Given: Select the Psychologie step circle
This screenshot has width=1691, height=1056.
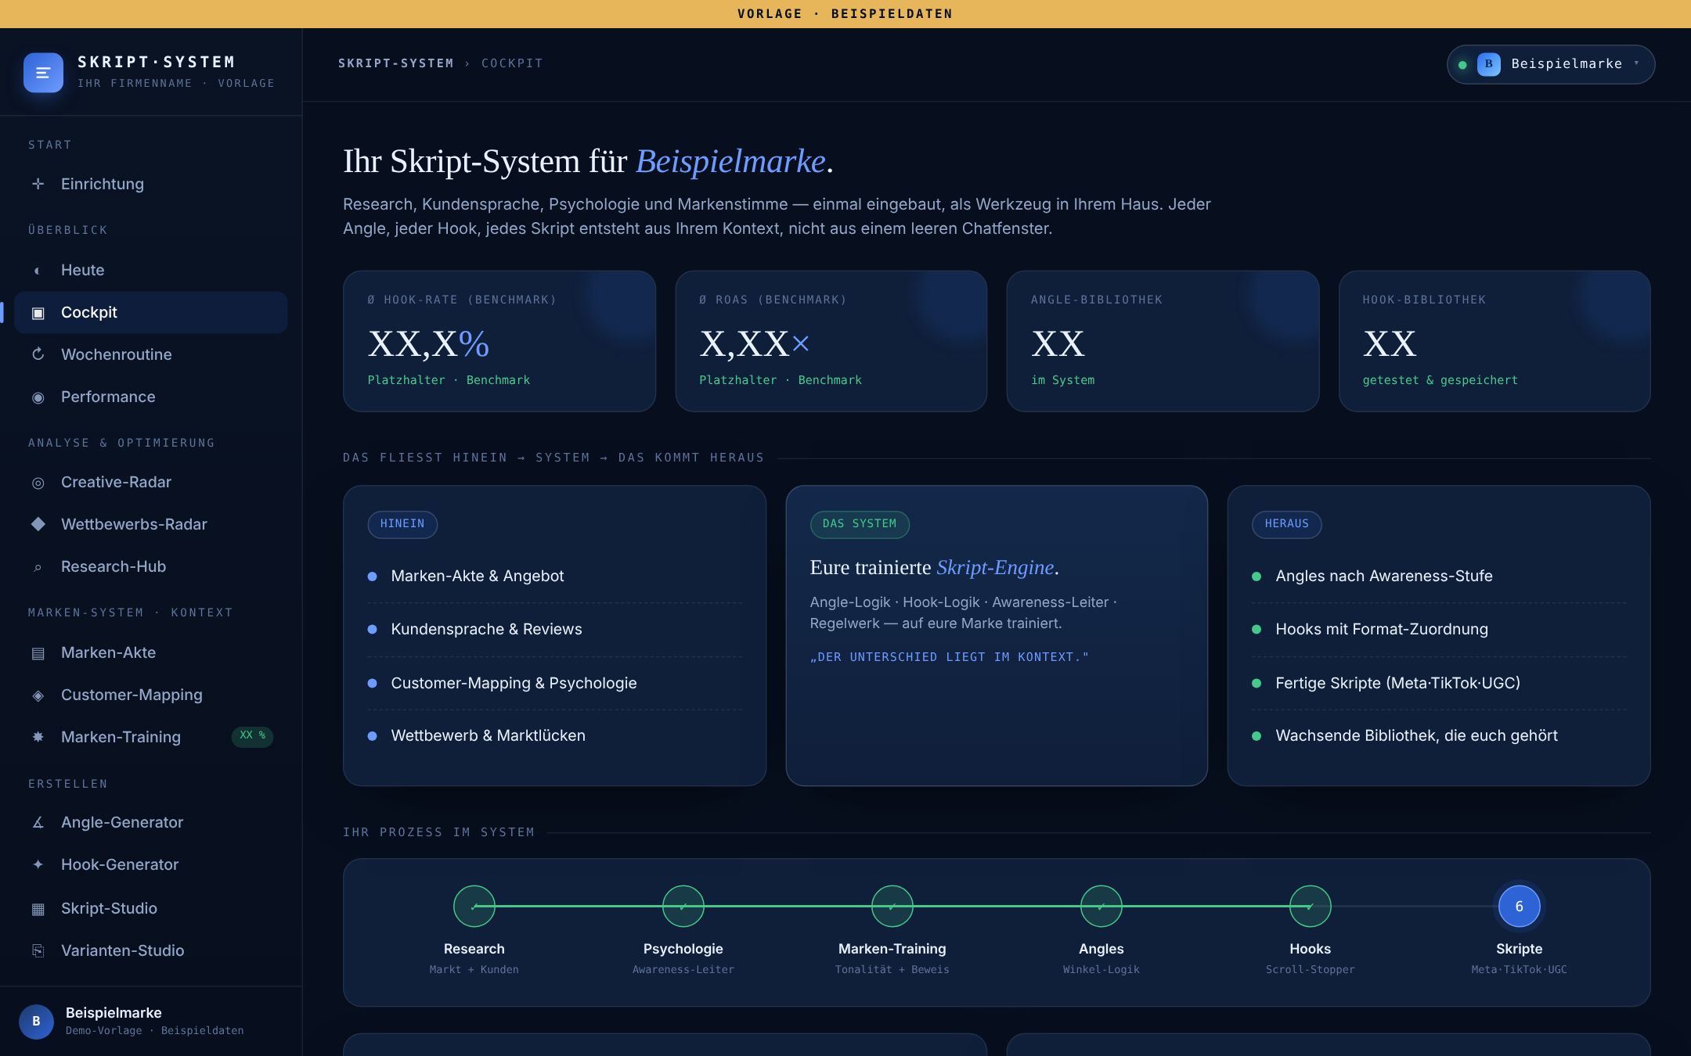Looking at the screenshot, I should click(683, 906).
